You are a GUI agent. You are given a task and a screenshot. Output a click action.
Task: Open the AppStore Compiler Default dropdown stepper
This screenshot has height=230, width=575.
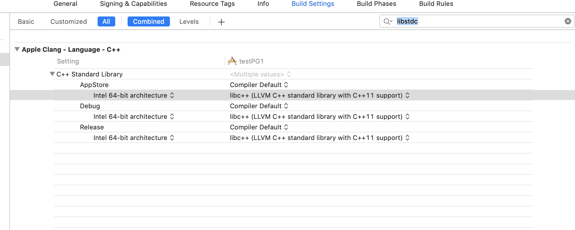(285, 85)
